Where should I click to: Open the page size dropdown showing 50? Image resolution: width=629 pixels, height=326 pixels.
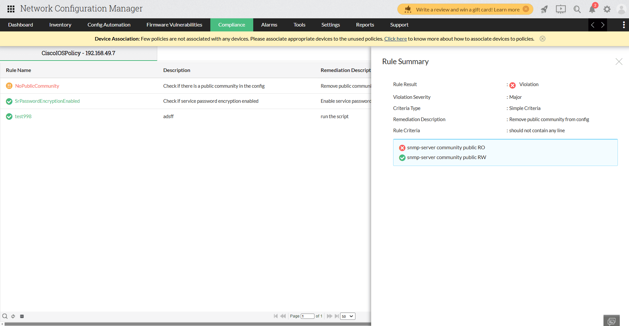[348, 316]
